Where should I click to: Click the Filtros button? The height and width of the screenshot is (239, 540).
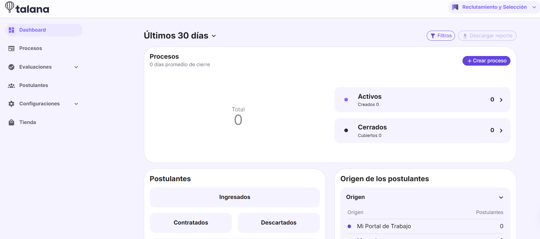click(441, 36)
